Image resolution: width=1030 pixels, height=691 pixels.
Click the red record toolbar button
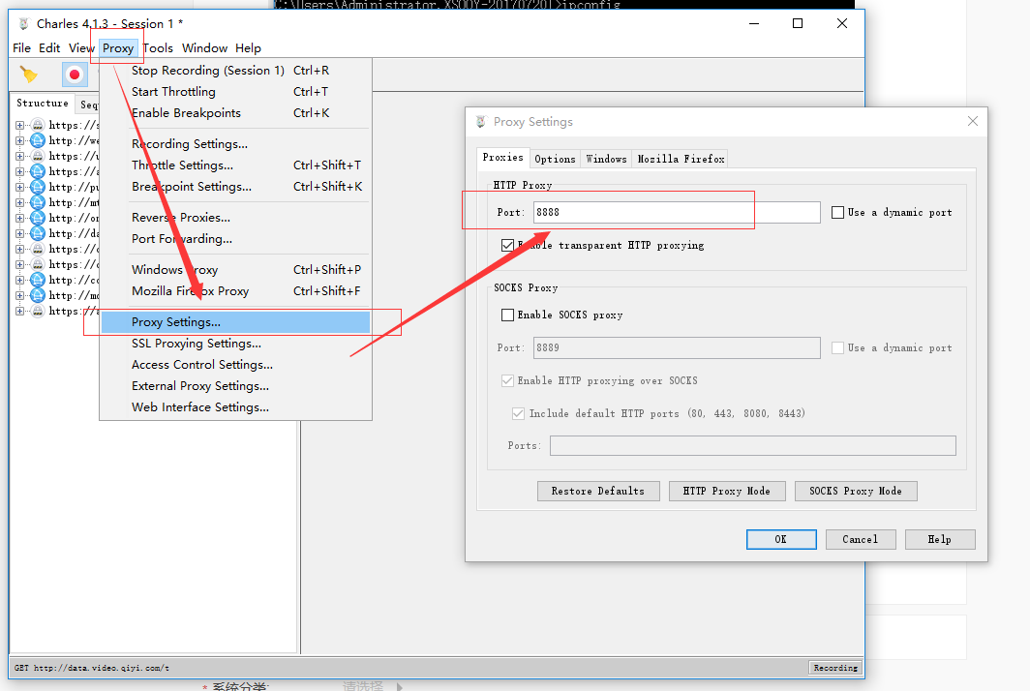coord(75,75)
